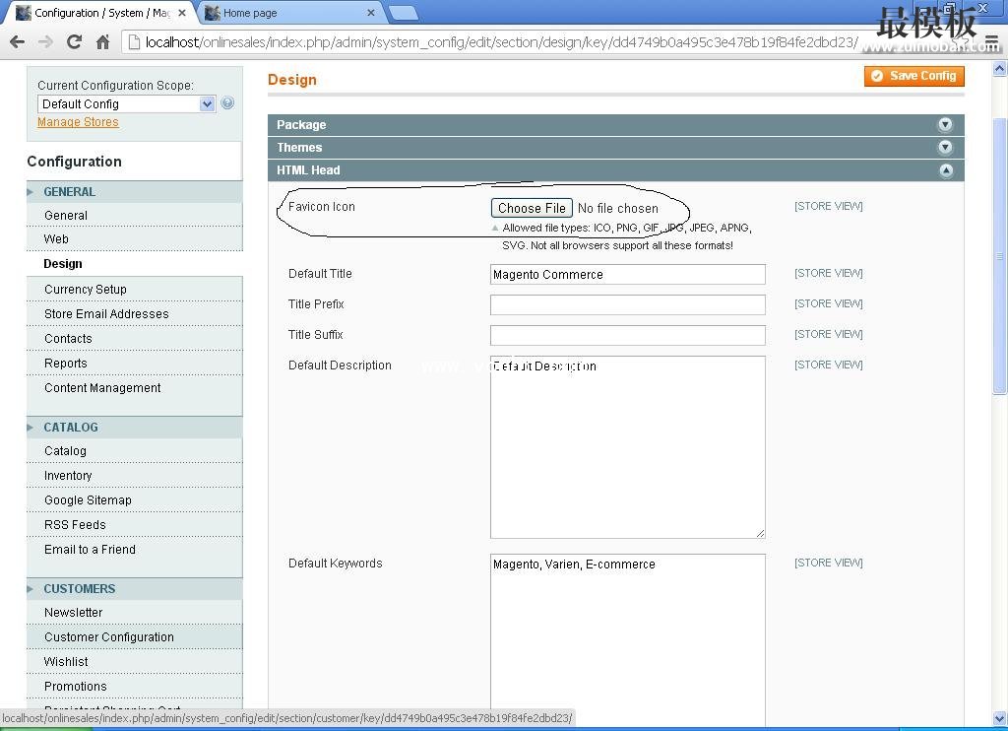1008x731 pixels.
Task: Select the Configuration / System browser tab
Action: point(99,12)
